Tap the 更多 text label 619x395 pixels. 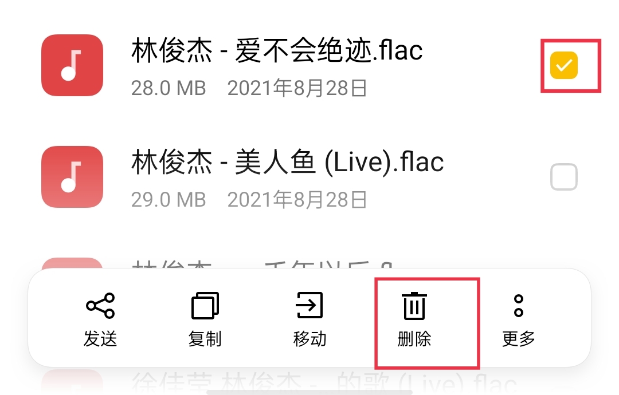click(x=519, y=339)
